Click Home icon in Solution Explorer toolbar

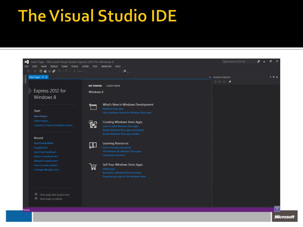point(224,82)
